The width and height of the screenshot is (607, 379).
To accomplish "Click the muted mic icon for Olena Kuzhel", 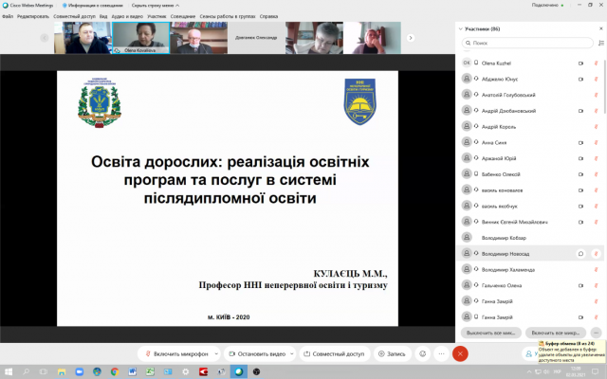I will point(596,63).
